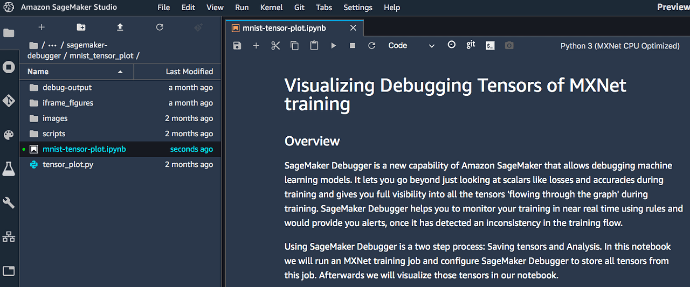Open the File Browser sidebar folder icon
The image size is (690, 287).
pos(9,33)
